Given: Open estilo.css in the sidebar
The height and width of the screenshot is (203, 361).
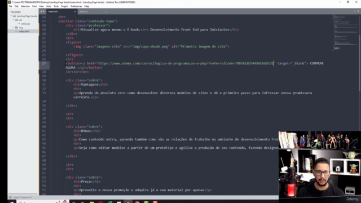Looking at the screenshot, I should tap(25, 24).
